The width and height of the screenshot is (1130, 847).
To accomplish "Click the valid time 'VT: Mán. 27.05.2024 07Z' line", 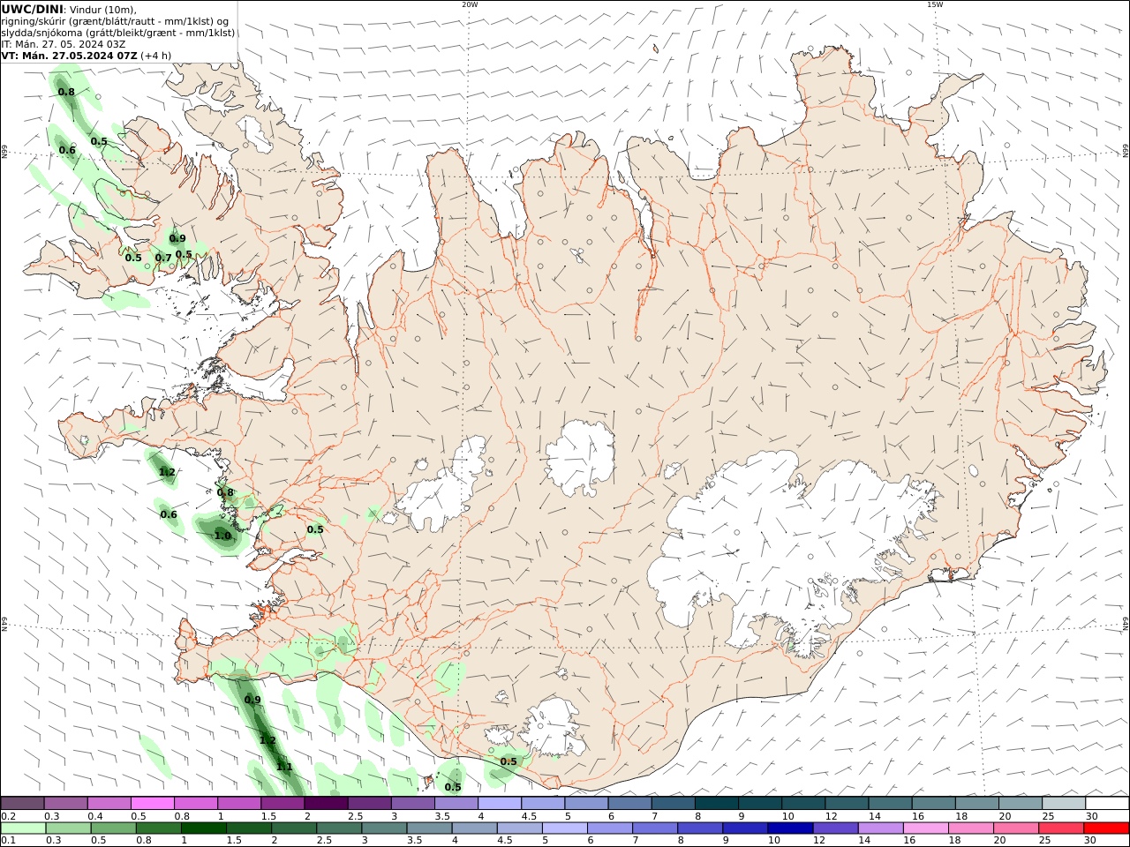I will click(x=70, y=55).
